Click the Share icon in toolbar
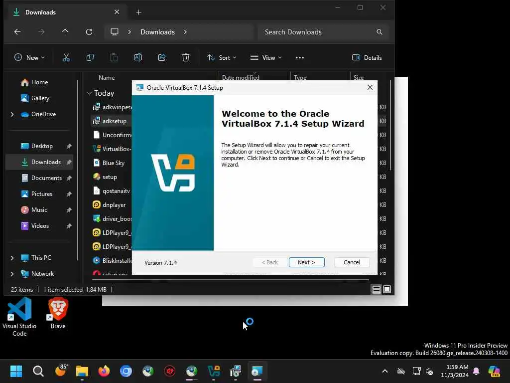The image size is (510, 383). pos(162,58)
